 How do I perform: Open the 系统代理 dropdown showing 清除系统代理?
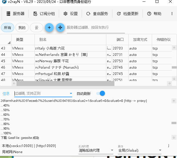pos(96,150)
